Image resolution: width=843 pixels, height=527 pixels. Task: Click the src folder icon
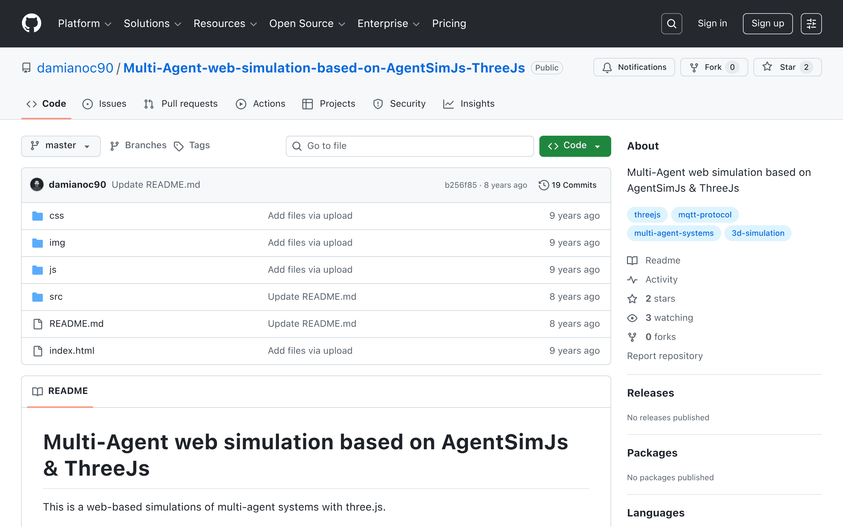[x=38, y=297]
